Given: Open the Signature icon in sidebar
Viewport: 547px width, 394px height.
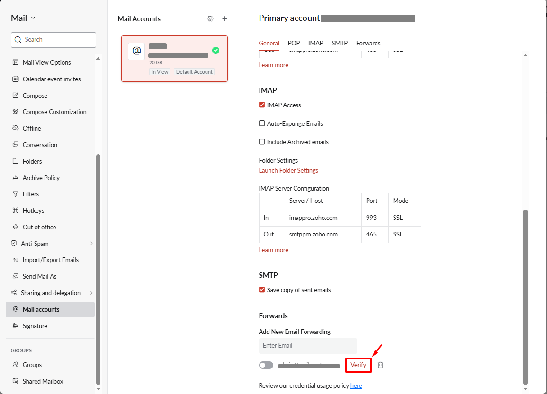Looking at the screenshot, I should 15,326.
